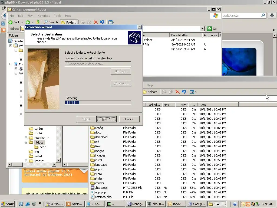Click the blue help icon in taskbar

tap(235, 204)
